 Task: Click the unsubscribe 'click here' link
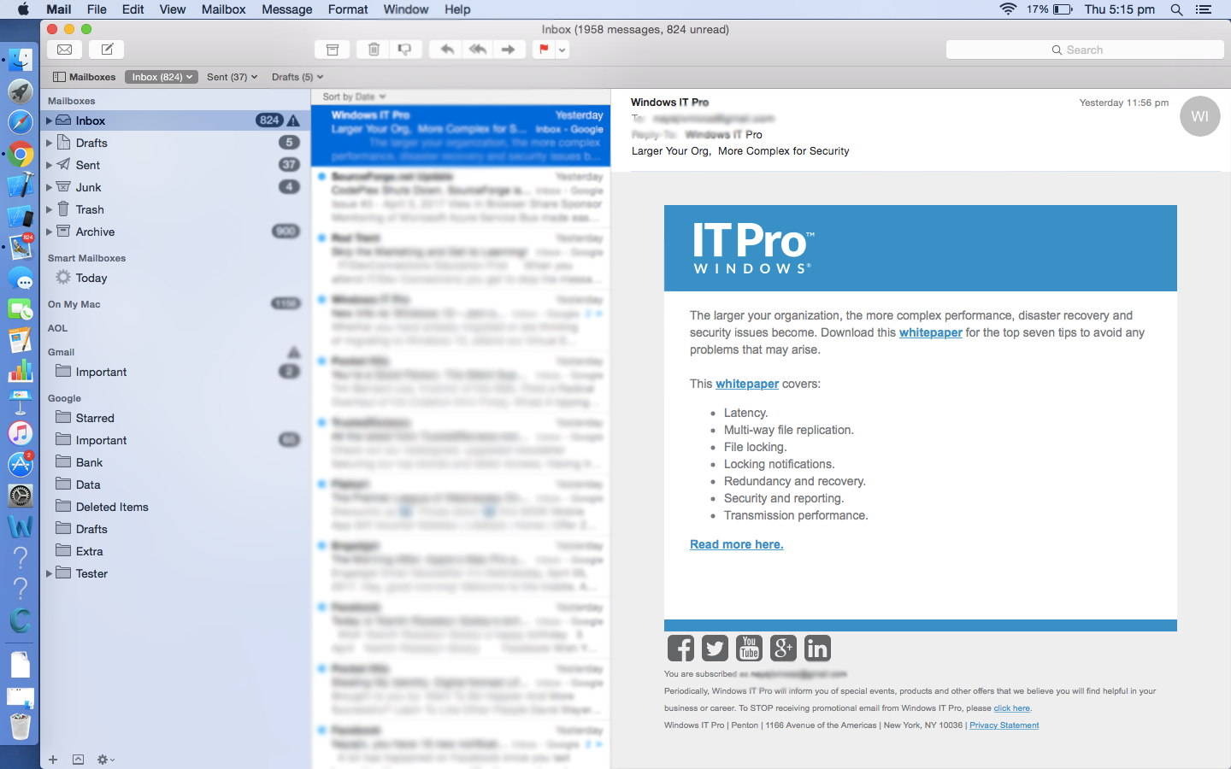[1012, 708]
